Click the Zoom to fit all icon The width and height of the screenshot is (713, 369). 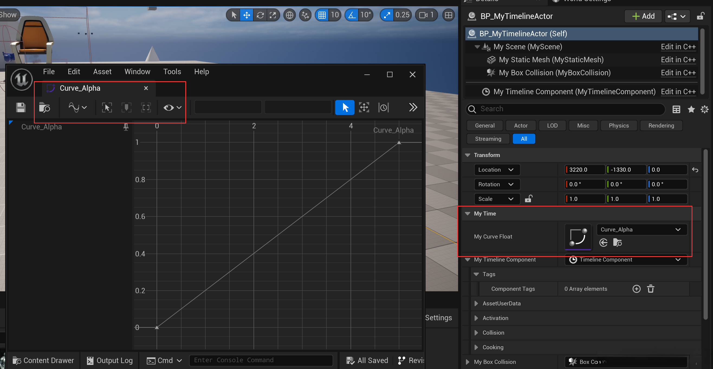point(107,107)
